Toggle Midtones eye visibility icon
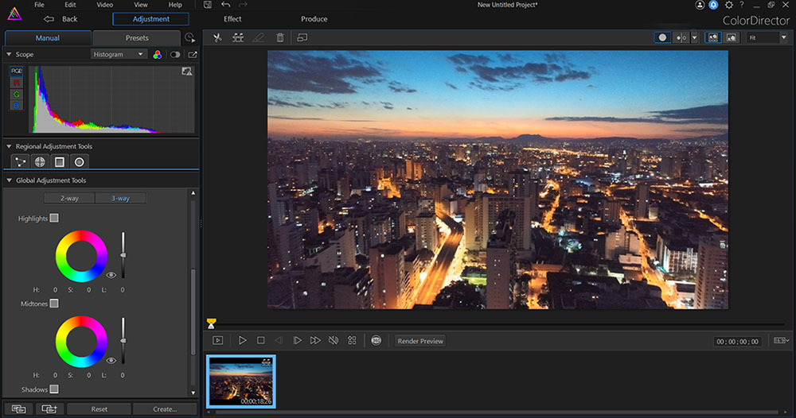Viewport: 796px width, 418px height. click(111, 360)
